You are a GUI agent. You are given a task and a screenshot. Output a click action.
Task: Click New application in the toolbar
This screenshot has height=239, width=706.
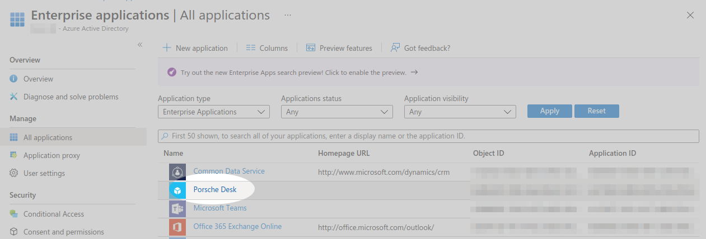[x=195, y=48]
